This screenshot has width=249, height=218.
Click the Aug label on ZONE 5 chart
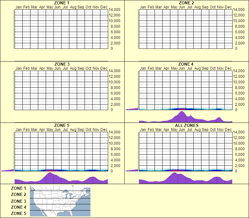pos(73,130)
